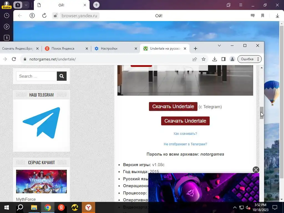This screenshot has height=213, width=284.
Task: Open the page comments icon in Yandex Browser
Action: pyautogui.click(x=253, y=16)
